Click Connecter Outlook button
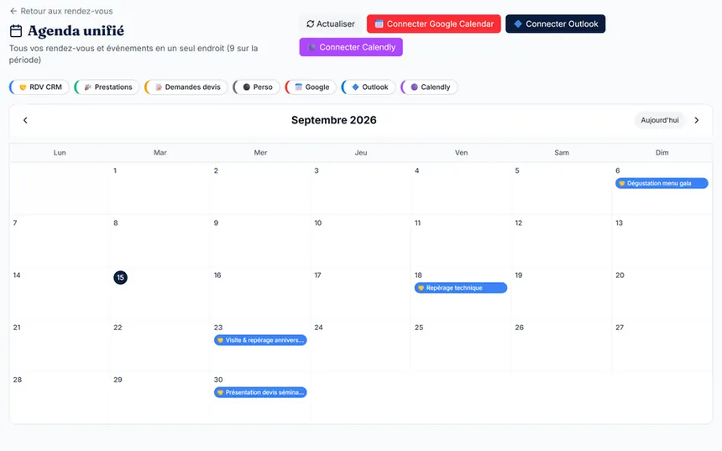The height and width of the screenshot is (451, 722). [x=556, y=24]
